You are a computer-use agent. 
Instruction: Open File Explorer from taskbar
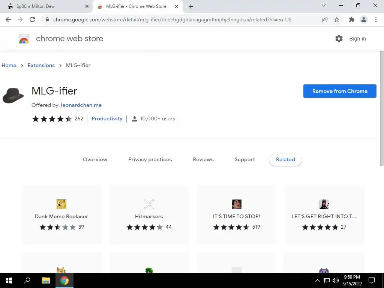point(46,280)
